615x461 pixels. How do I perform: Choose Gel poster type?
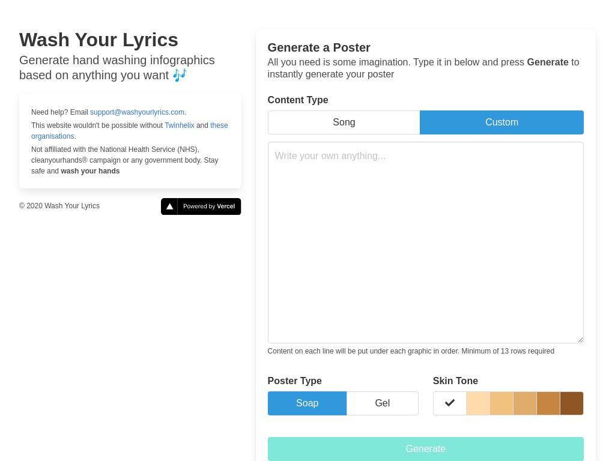383,403
